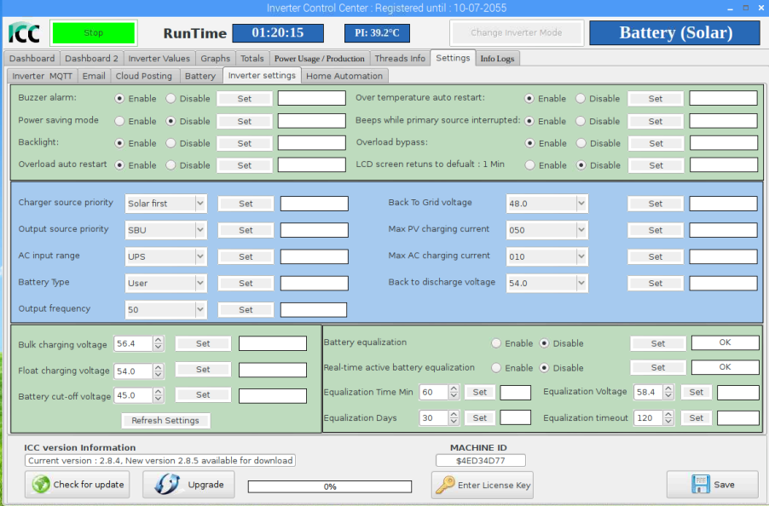
Task: Click the globe icon on Check for update
Action: (40, 484)
